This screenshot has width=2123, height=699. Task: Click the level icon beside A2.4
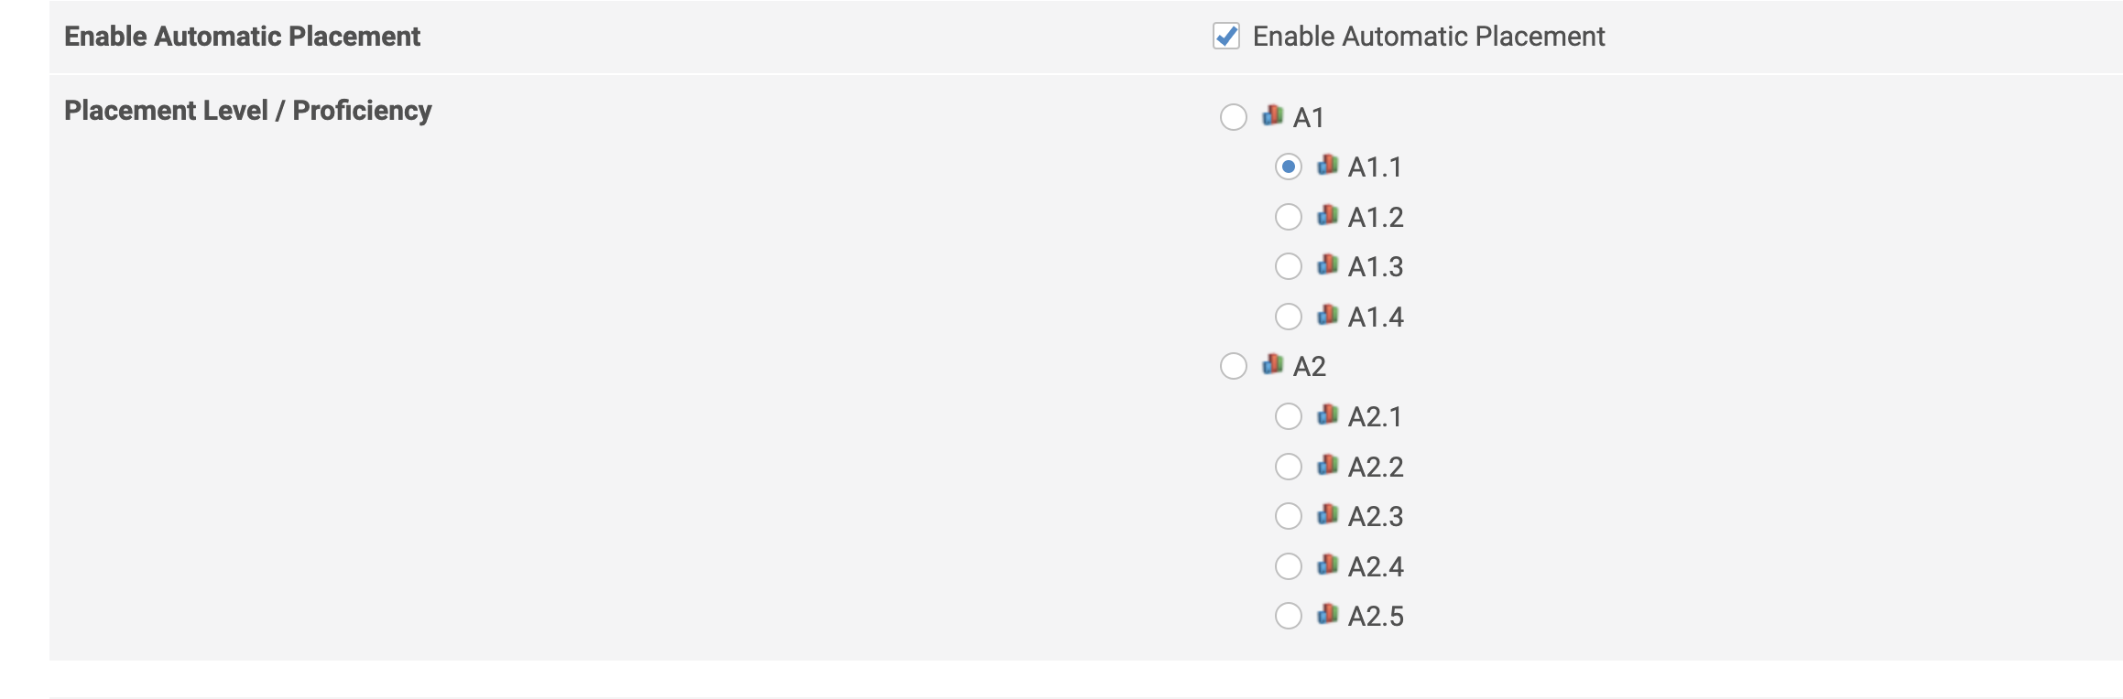click(x=1327, y=565)
